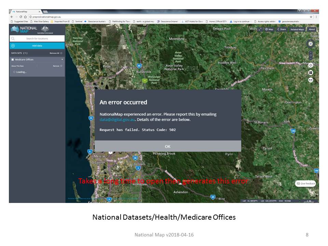
Task: Expand the Medicare Offices dropdown arrow
Action: 62,59
